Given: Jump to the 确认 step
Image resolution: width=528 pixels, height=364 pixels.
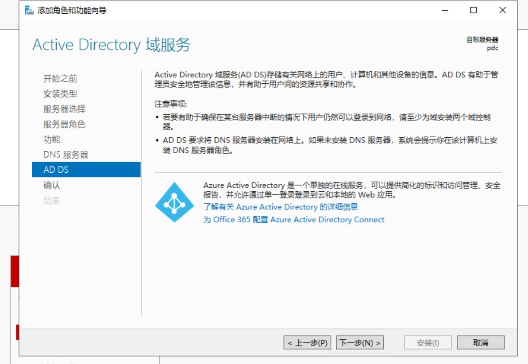Looking at the screenshot, I should click(52, 185).
